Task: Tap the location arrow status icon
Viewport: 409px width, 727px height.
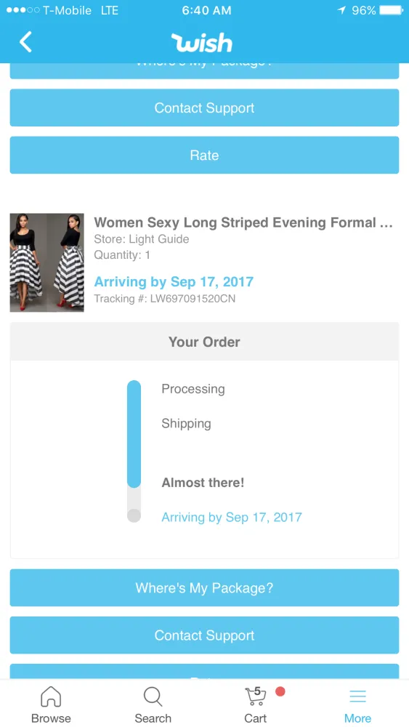Action: click(342, 10)
